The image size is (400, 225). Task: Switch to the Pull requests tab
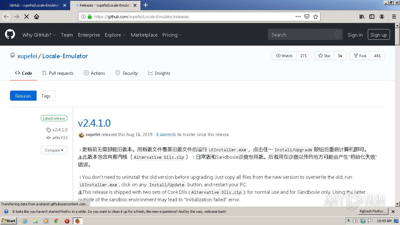pyautogui.click(x=58, y=73)
